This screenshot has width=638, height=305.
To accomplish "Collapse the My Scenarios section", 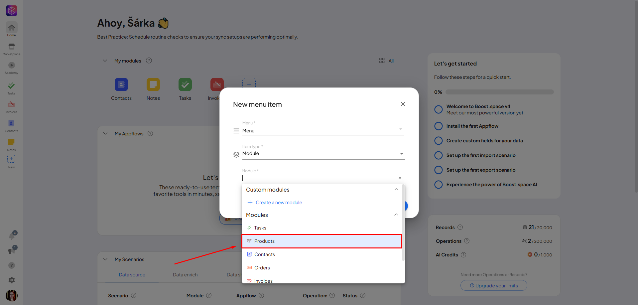I will tap(105, 259).
